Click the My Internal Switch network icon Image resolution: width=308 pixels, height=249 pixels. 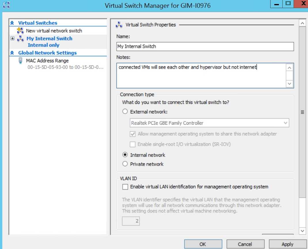[x=20, y=39]
